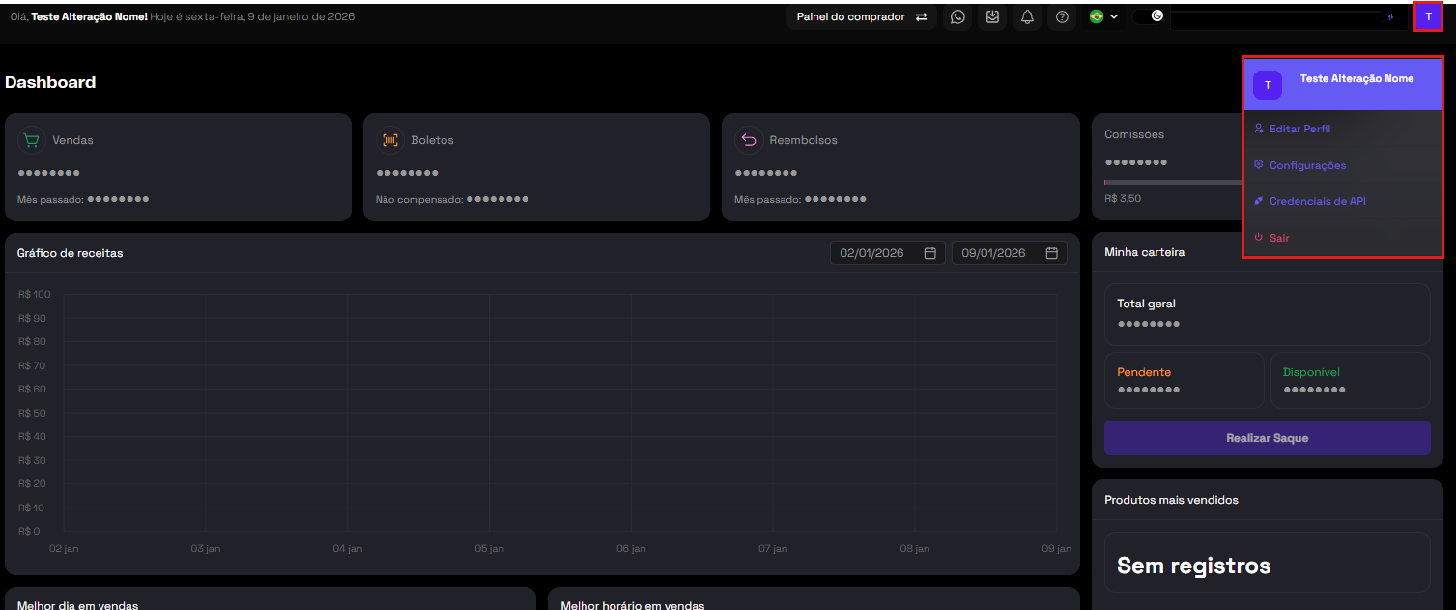Toggle the dark mode moon switch

(x=1149, y=16)
